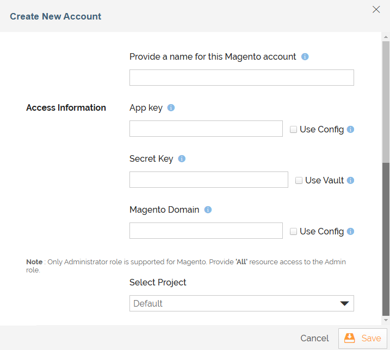Click the dialog's vertical scrollbar thumb
The height and width of the screenshot is (350, 390).
[386, 239]
